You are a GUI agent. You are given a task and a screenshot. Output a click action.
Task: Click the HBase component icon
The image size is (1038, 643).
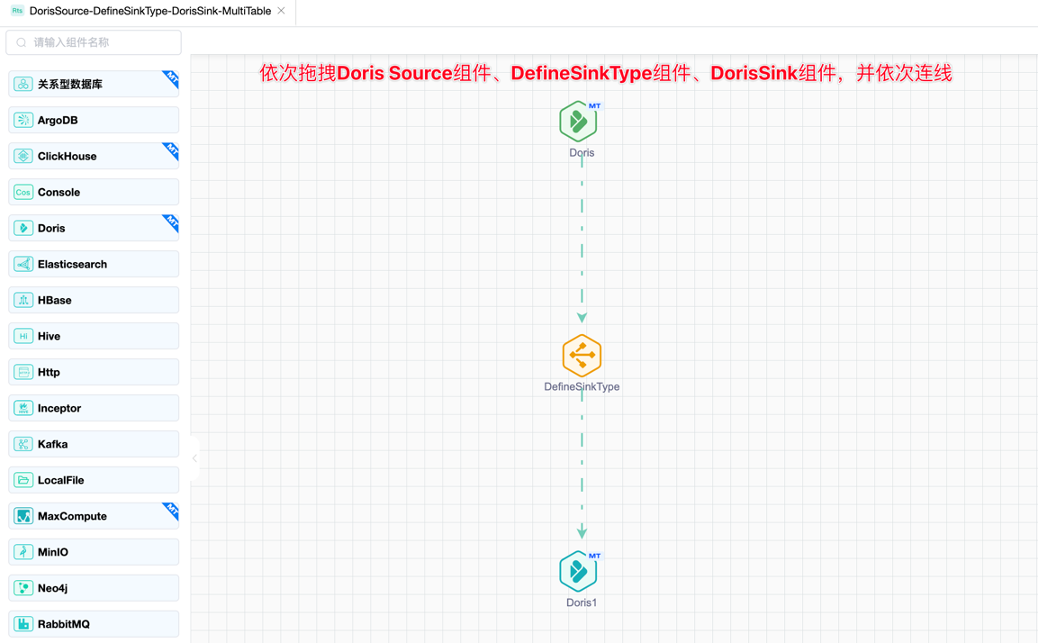click(23, 300)
